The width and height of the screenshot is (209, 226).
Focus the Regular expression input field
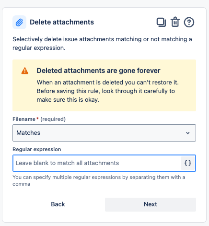pyautogui.click(x=97, y=163)
